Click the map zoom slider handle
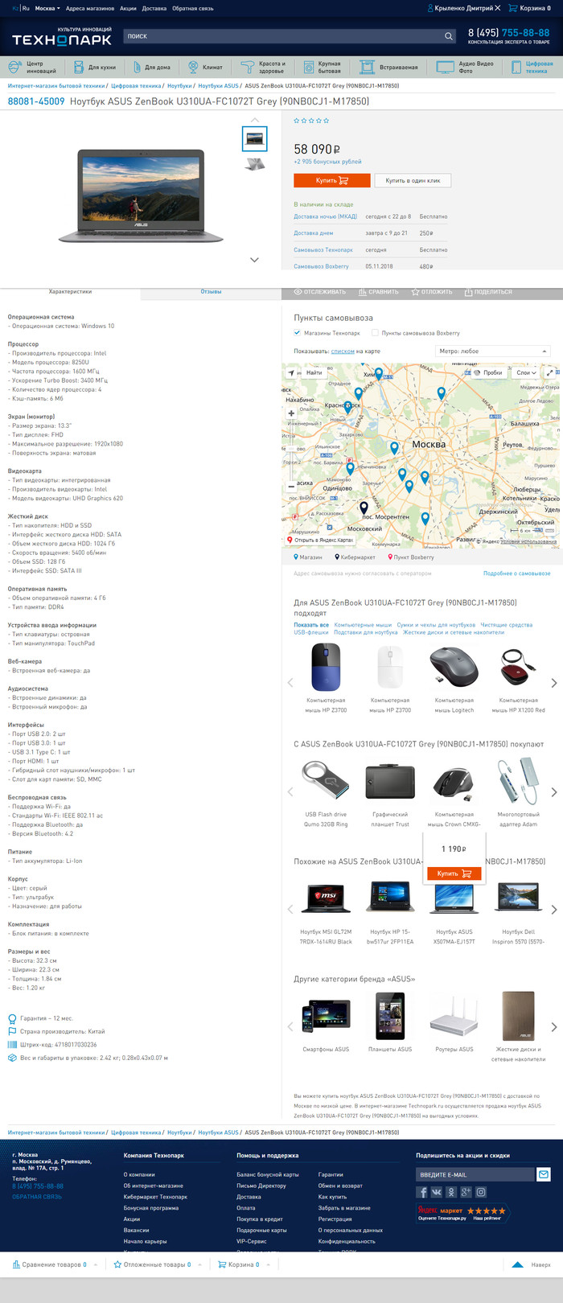The image size is (563, 1303). (x=291, y=450)
